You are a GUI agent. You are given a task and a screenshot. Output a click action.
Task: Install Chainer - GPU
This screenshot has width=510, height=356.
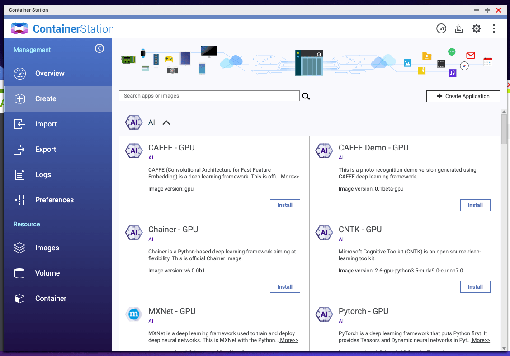pos(285,287)
